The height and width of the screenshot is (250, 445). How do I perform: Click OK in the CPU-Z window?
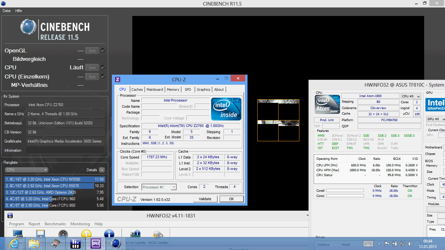[231, 199]
